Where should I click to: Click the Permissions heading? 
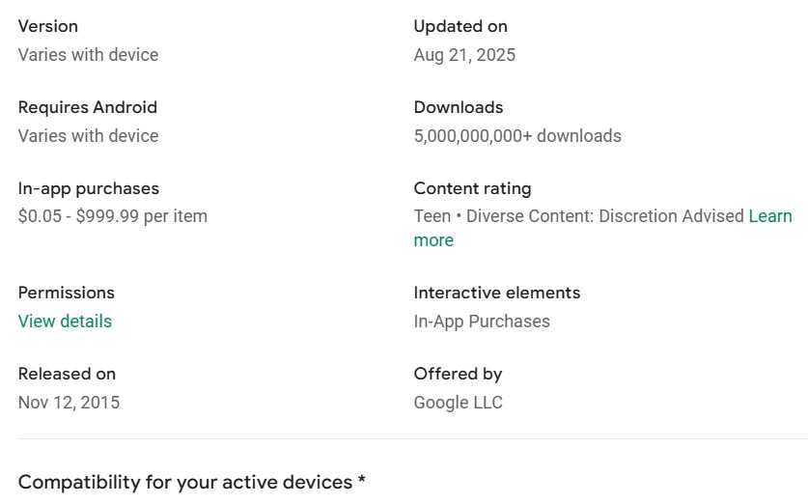(67, 293)
